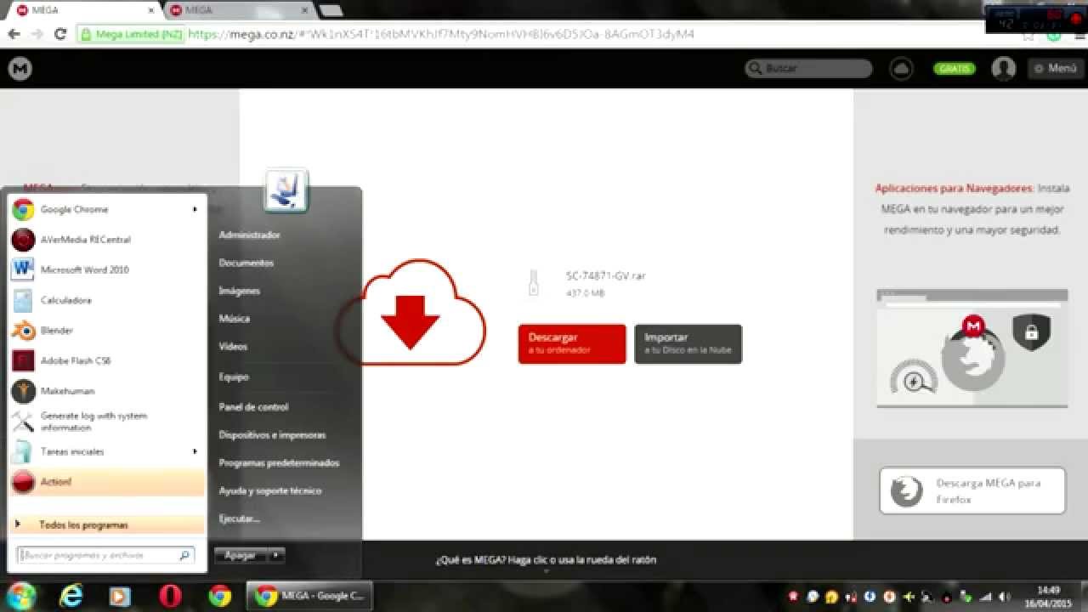Image resolution: width=1088 pixels, height=612 pixels.
Task: Open Ejecutar... in start menu
Action: point(240,518)
